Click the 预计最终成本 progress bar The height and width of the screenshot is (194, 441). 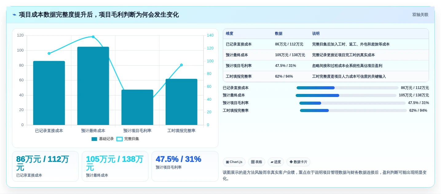coord(346,95)
